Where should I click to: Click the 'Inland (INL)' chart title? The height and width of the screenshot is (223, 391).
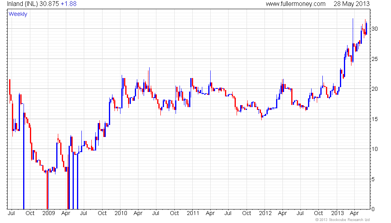pyautogui.click(x=22, y=4)
